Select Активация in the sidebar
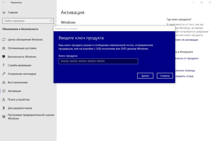Image resolution: width=213 pixels, height=141 pixels. [15, 91]
